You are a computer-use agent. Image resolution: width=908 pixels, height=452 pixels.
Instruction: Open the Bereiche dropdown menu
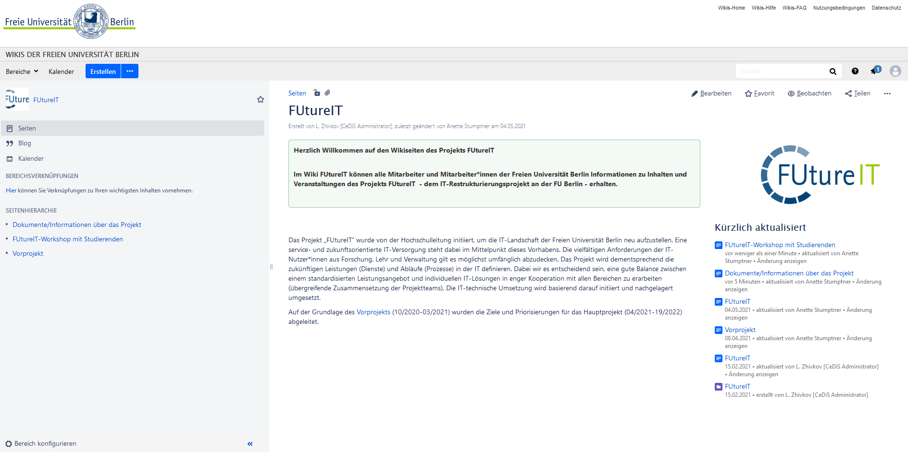coord(22,71)
